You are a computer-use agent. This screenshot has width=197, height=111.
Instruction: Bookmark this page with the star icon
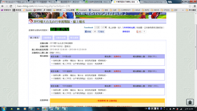190,6
